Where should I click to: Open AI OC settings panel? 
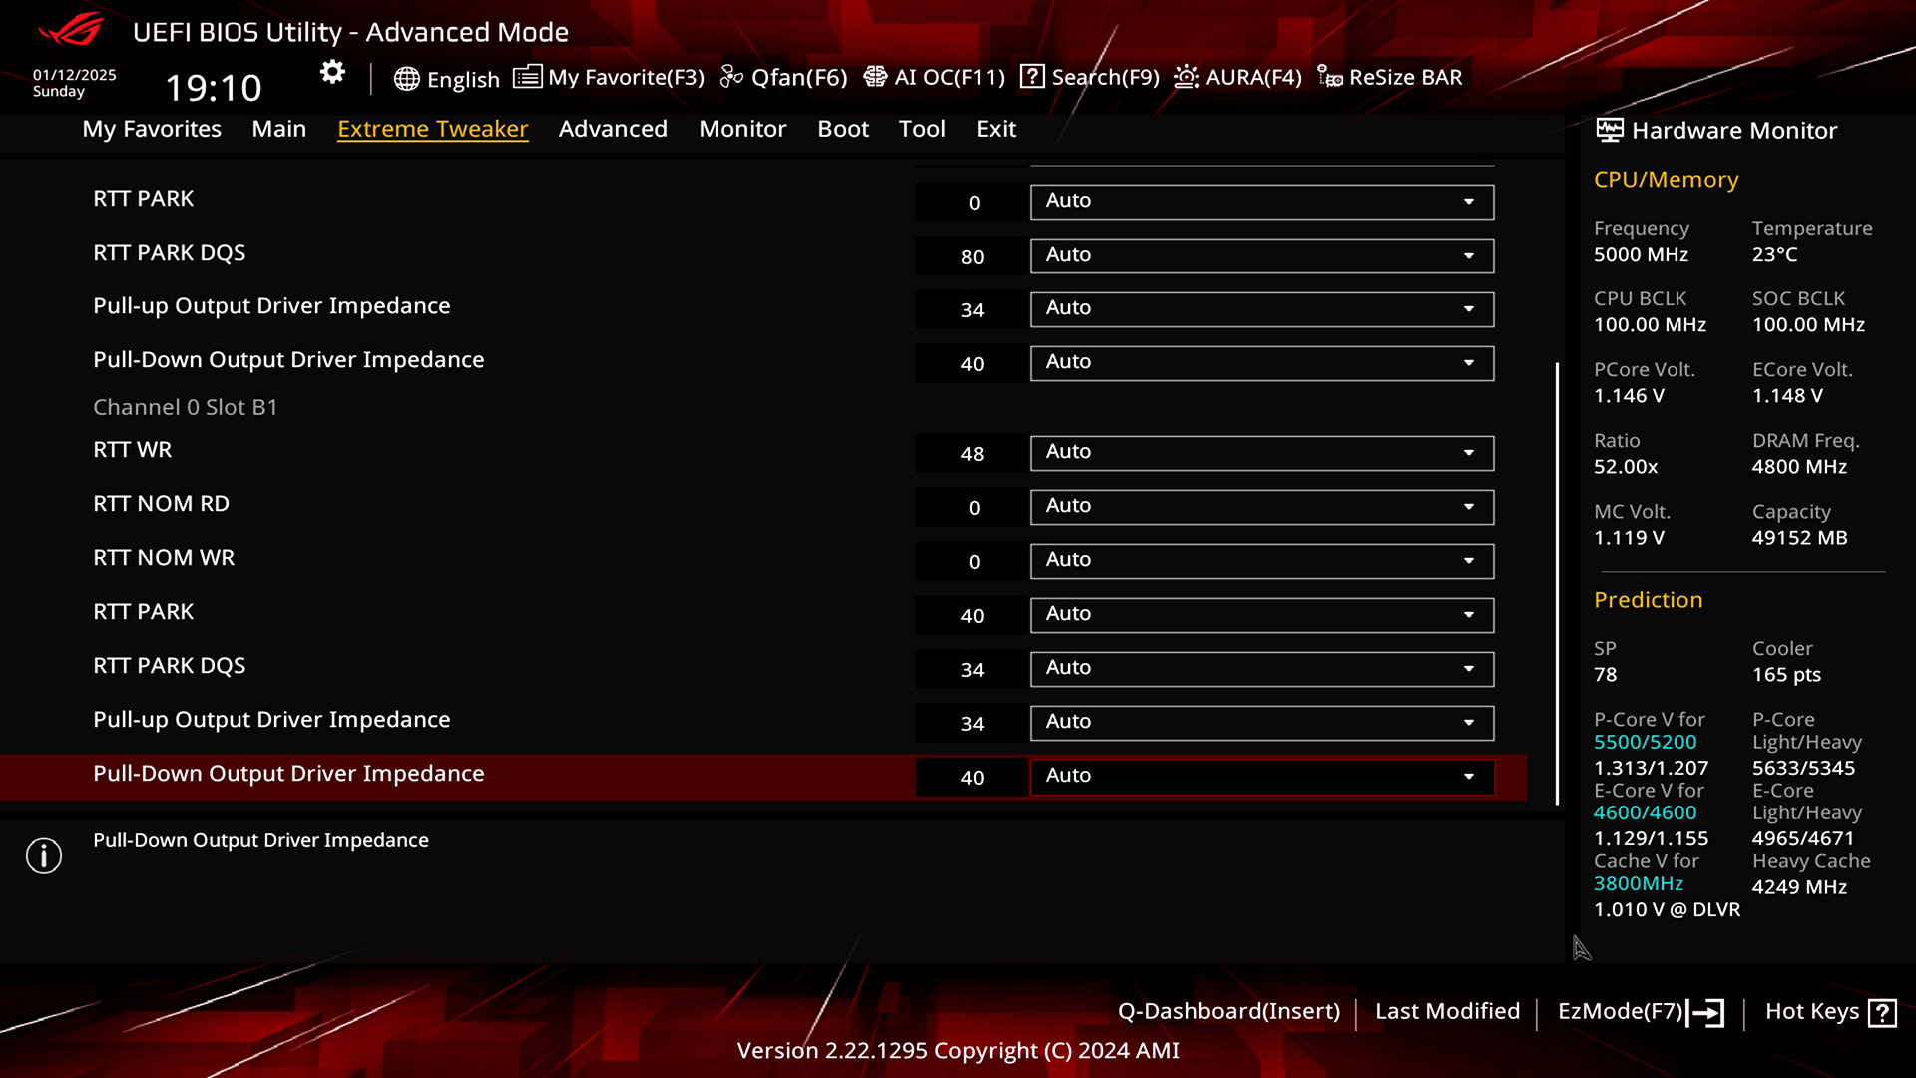click(x=934, y=76)
